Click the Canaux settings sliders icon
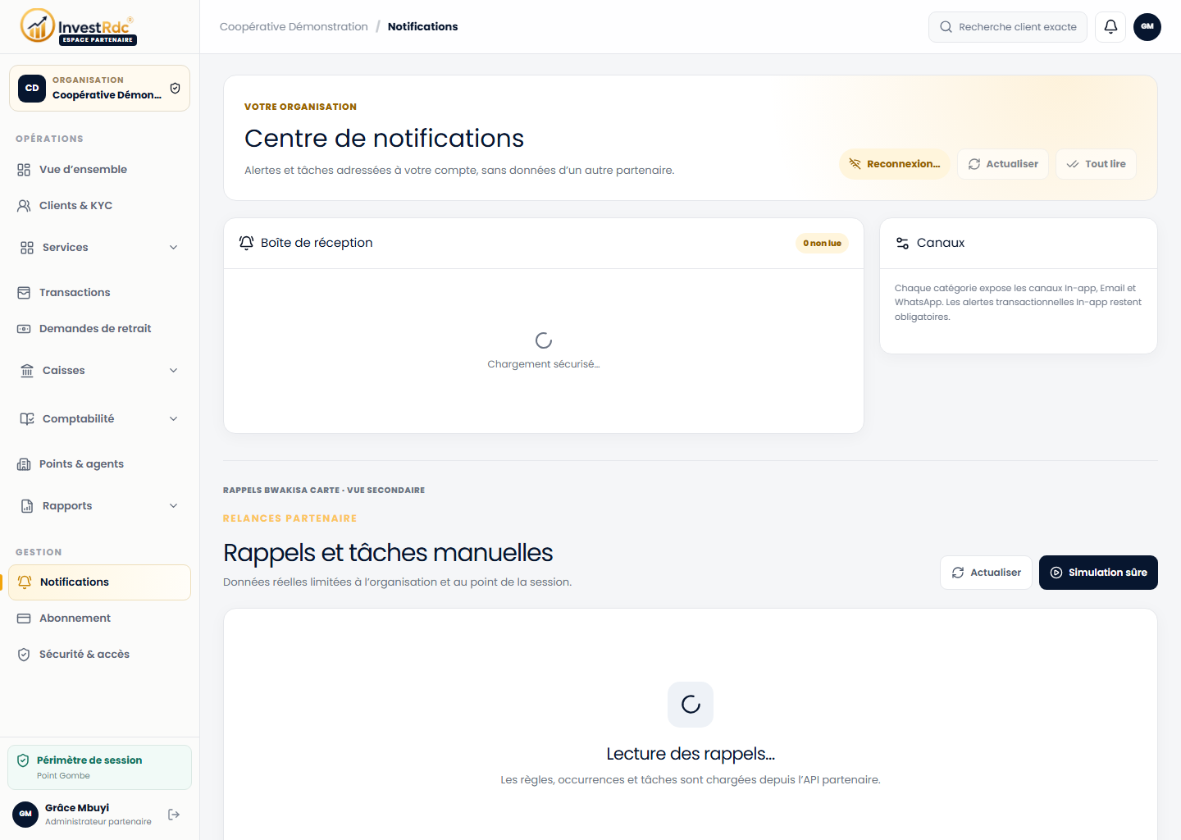 pyautogui.click(x=902, y=244)
